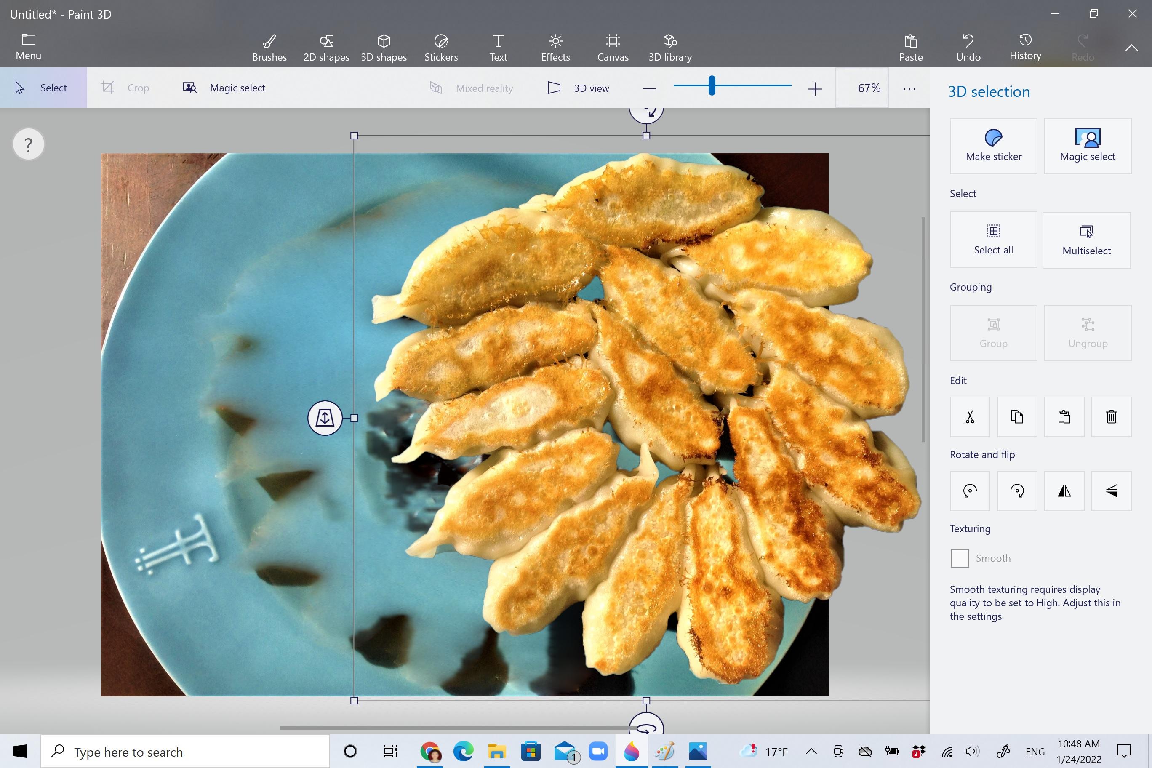
Task: Collapse the top ribbon with chevron
Action: [x=1131, y=48]
